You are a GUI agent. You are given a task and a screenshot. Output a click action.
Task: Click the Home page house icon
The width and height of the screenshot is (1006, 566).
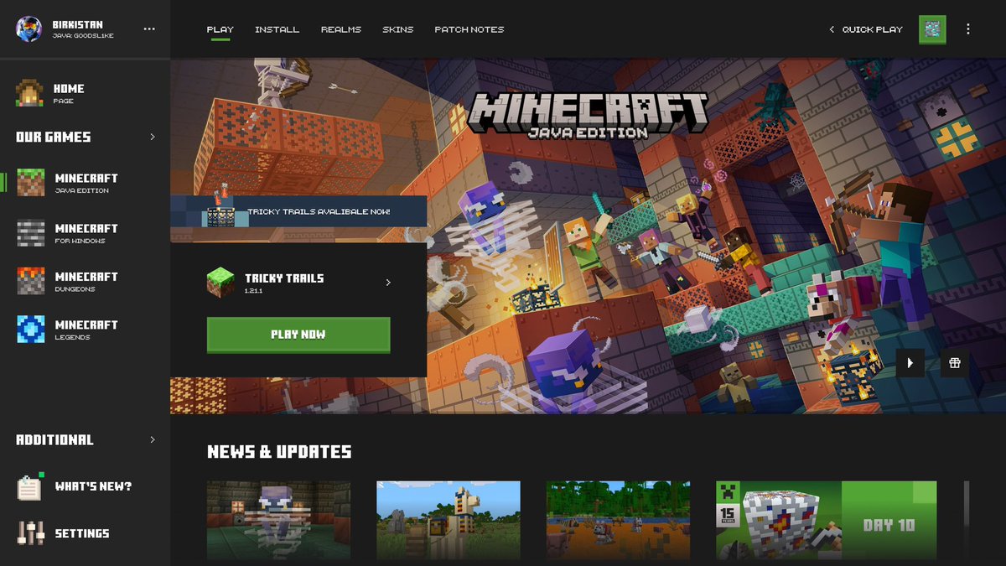(29, 92)
